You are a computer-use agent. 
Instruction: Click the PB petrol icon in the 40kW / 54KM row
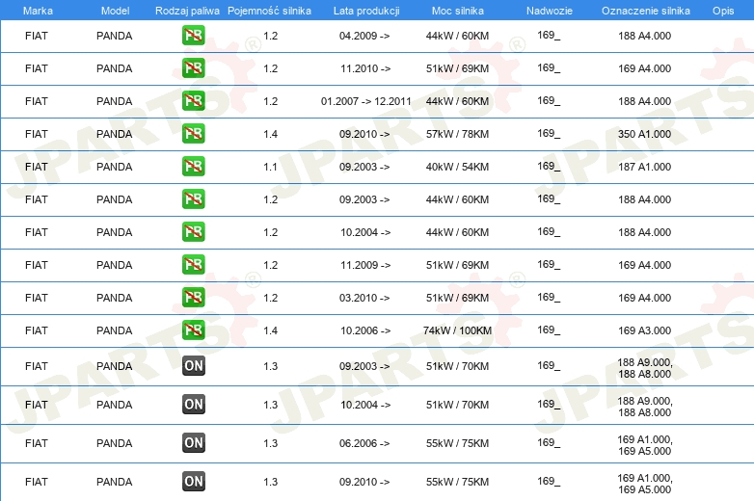[193, 167]
